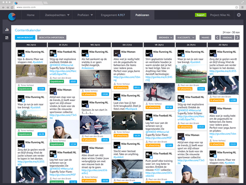Click the Coosto logo icon
The height and width of the screenshot is (185, 246).
coord(12,17)
